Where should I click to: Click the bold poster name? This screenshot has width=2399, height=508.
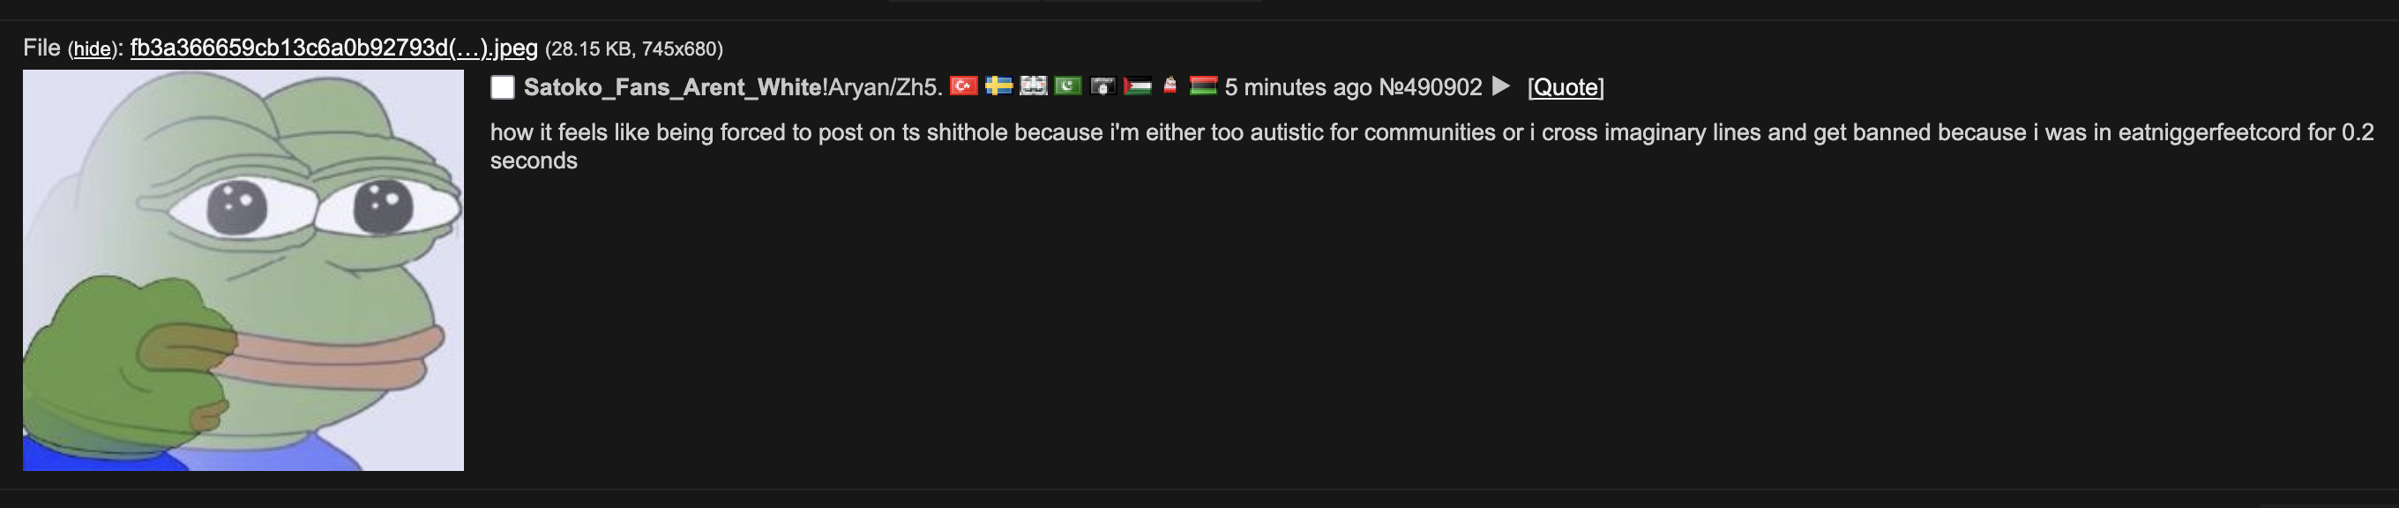point(672,87)
